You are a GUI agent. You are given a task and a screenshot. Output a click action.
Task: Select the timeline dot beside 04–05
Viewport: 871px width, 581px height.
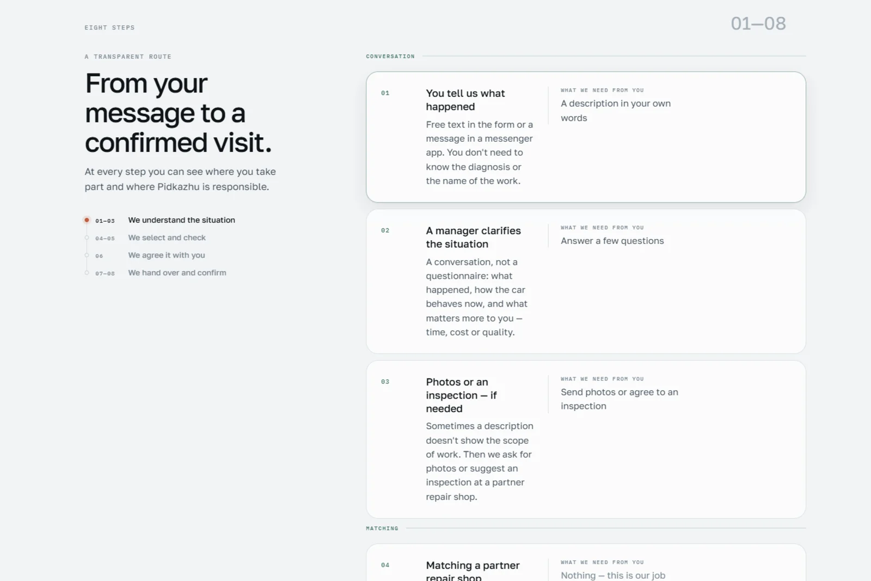pos(87,238)
